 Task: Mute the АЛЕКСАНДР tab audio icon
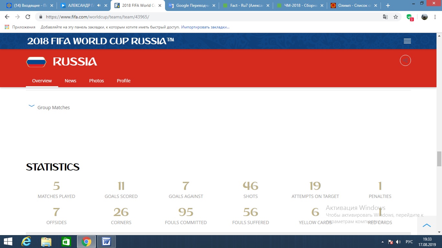(x=99, y=5)
